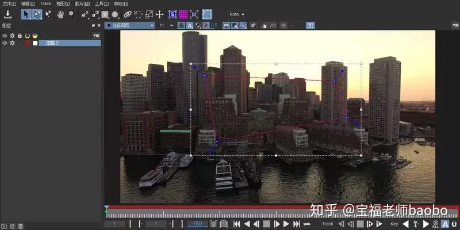The width and height of the screenshot is (460, 230).
Task: Select the Hand pan tool
Action: (x=60, y=14)
